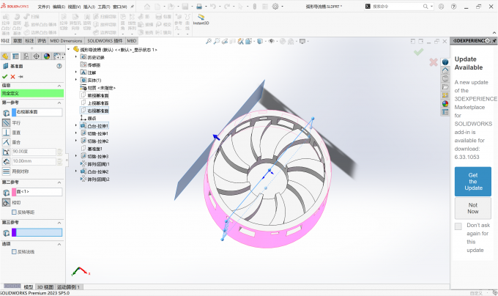Click the empty third reference selection field

[39, 232]
